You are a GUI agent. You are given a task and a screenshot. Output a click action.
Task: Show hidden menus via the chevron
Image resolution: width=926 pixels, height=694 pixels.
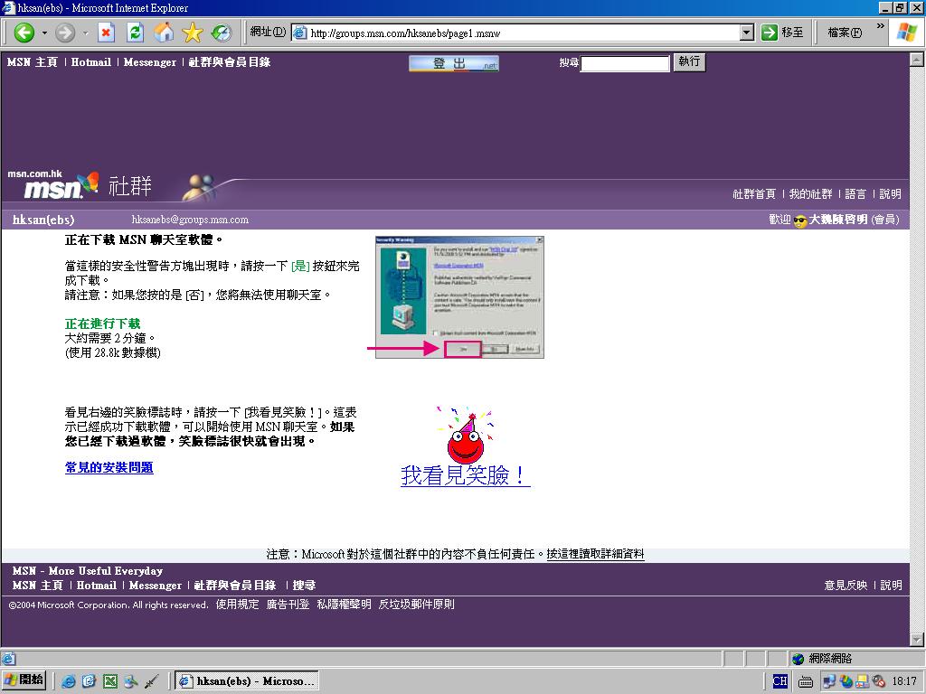point(880,26)
